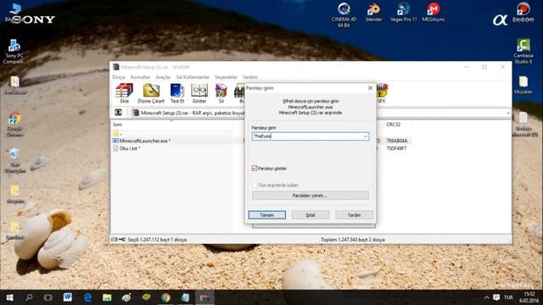Image resolution: width=543 pixels, height=305 pixels.
Task: Open the MEGAsync desktop shortcut
Action: coord(434,12)
